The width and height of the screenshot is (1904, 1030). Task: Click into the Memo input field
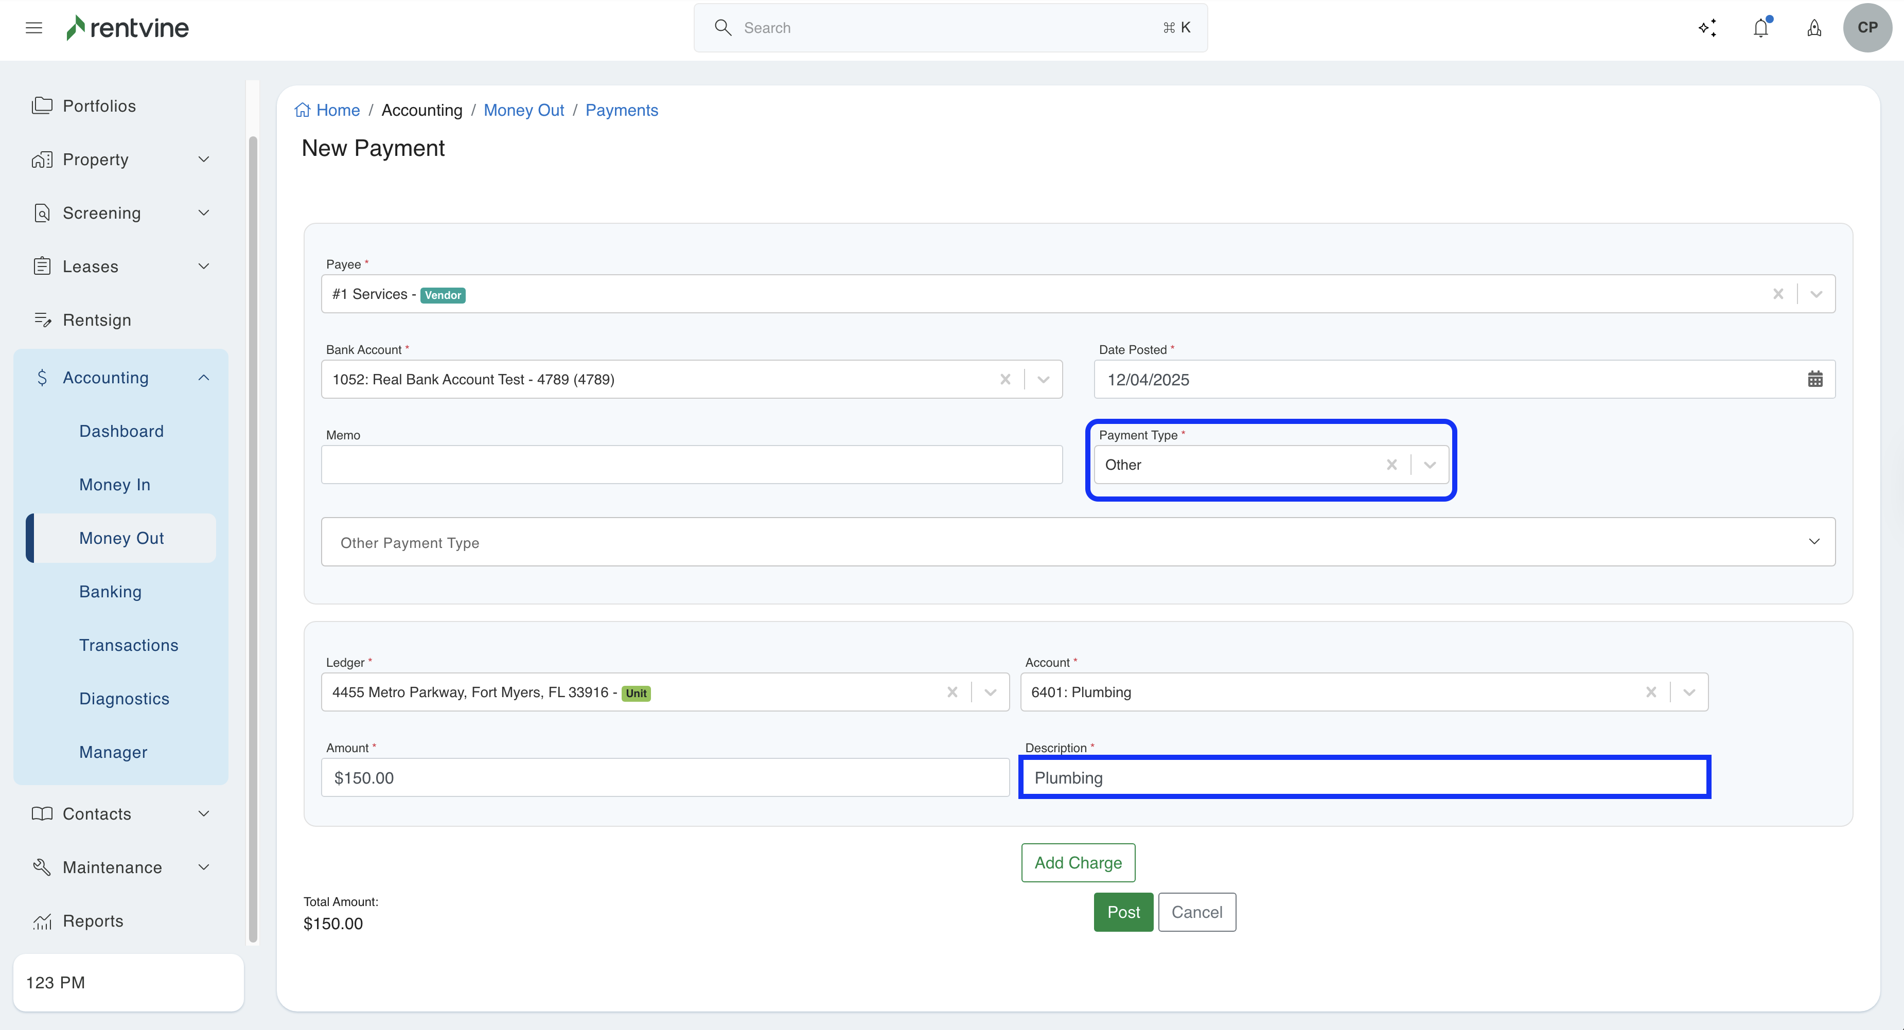(691, 465)
